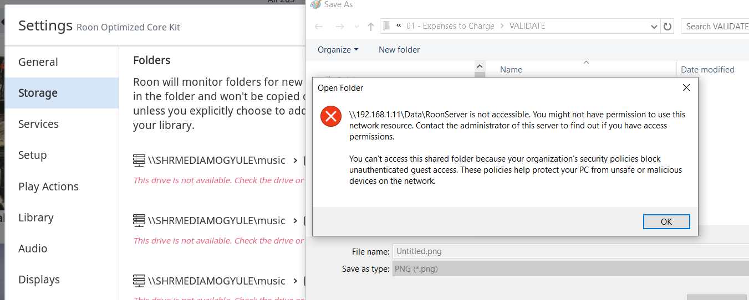Click the Refresh icon beside the address bar
Screen dimensions: 749x300
[668, 26]
